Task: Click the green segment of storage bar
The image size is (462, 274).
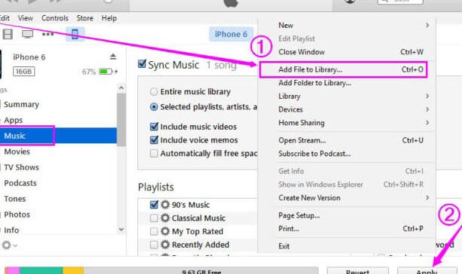Action: coord(42,270)
